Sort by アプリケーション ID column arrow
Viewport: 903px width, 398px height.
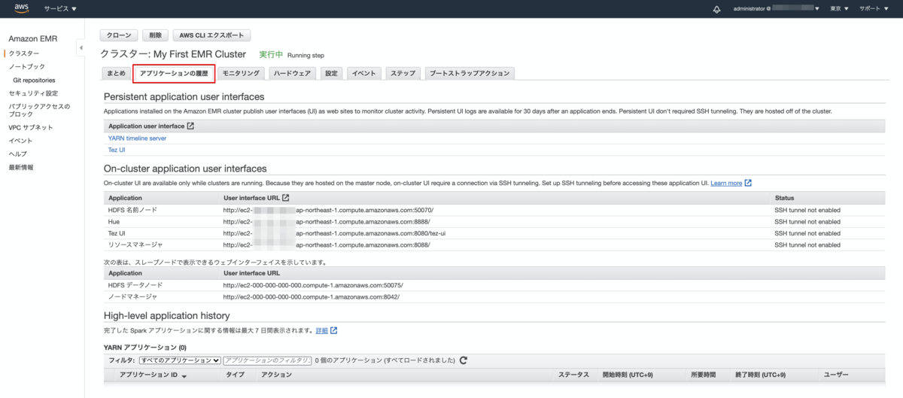(x=184, y=375)
